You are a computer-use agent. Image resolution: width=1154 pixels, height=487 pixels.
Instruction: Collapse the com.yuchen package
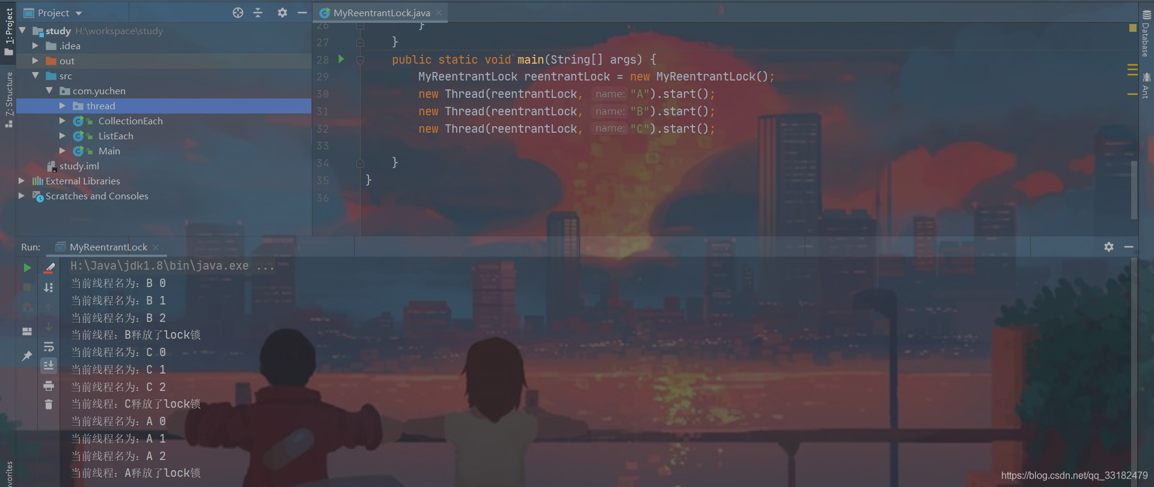(x=49, y=91)
